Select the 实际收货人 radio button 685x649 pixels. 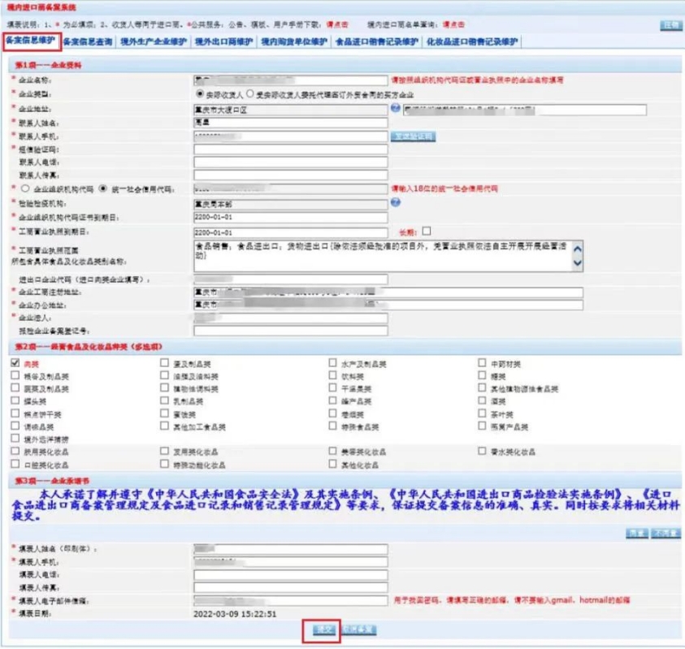pyautogui.click(x=189, y=94)
